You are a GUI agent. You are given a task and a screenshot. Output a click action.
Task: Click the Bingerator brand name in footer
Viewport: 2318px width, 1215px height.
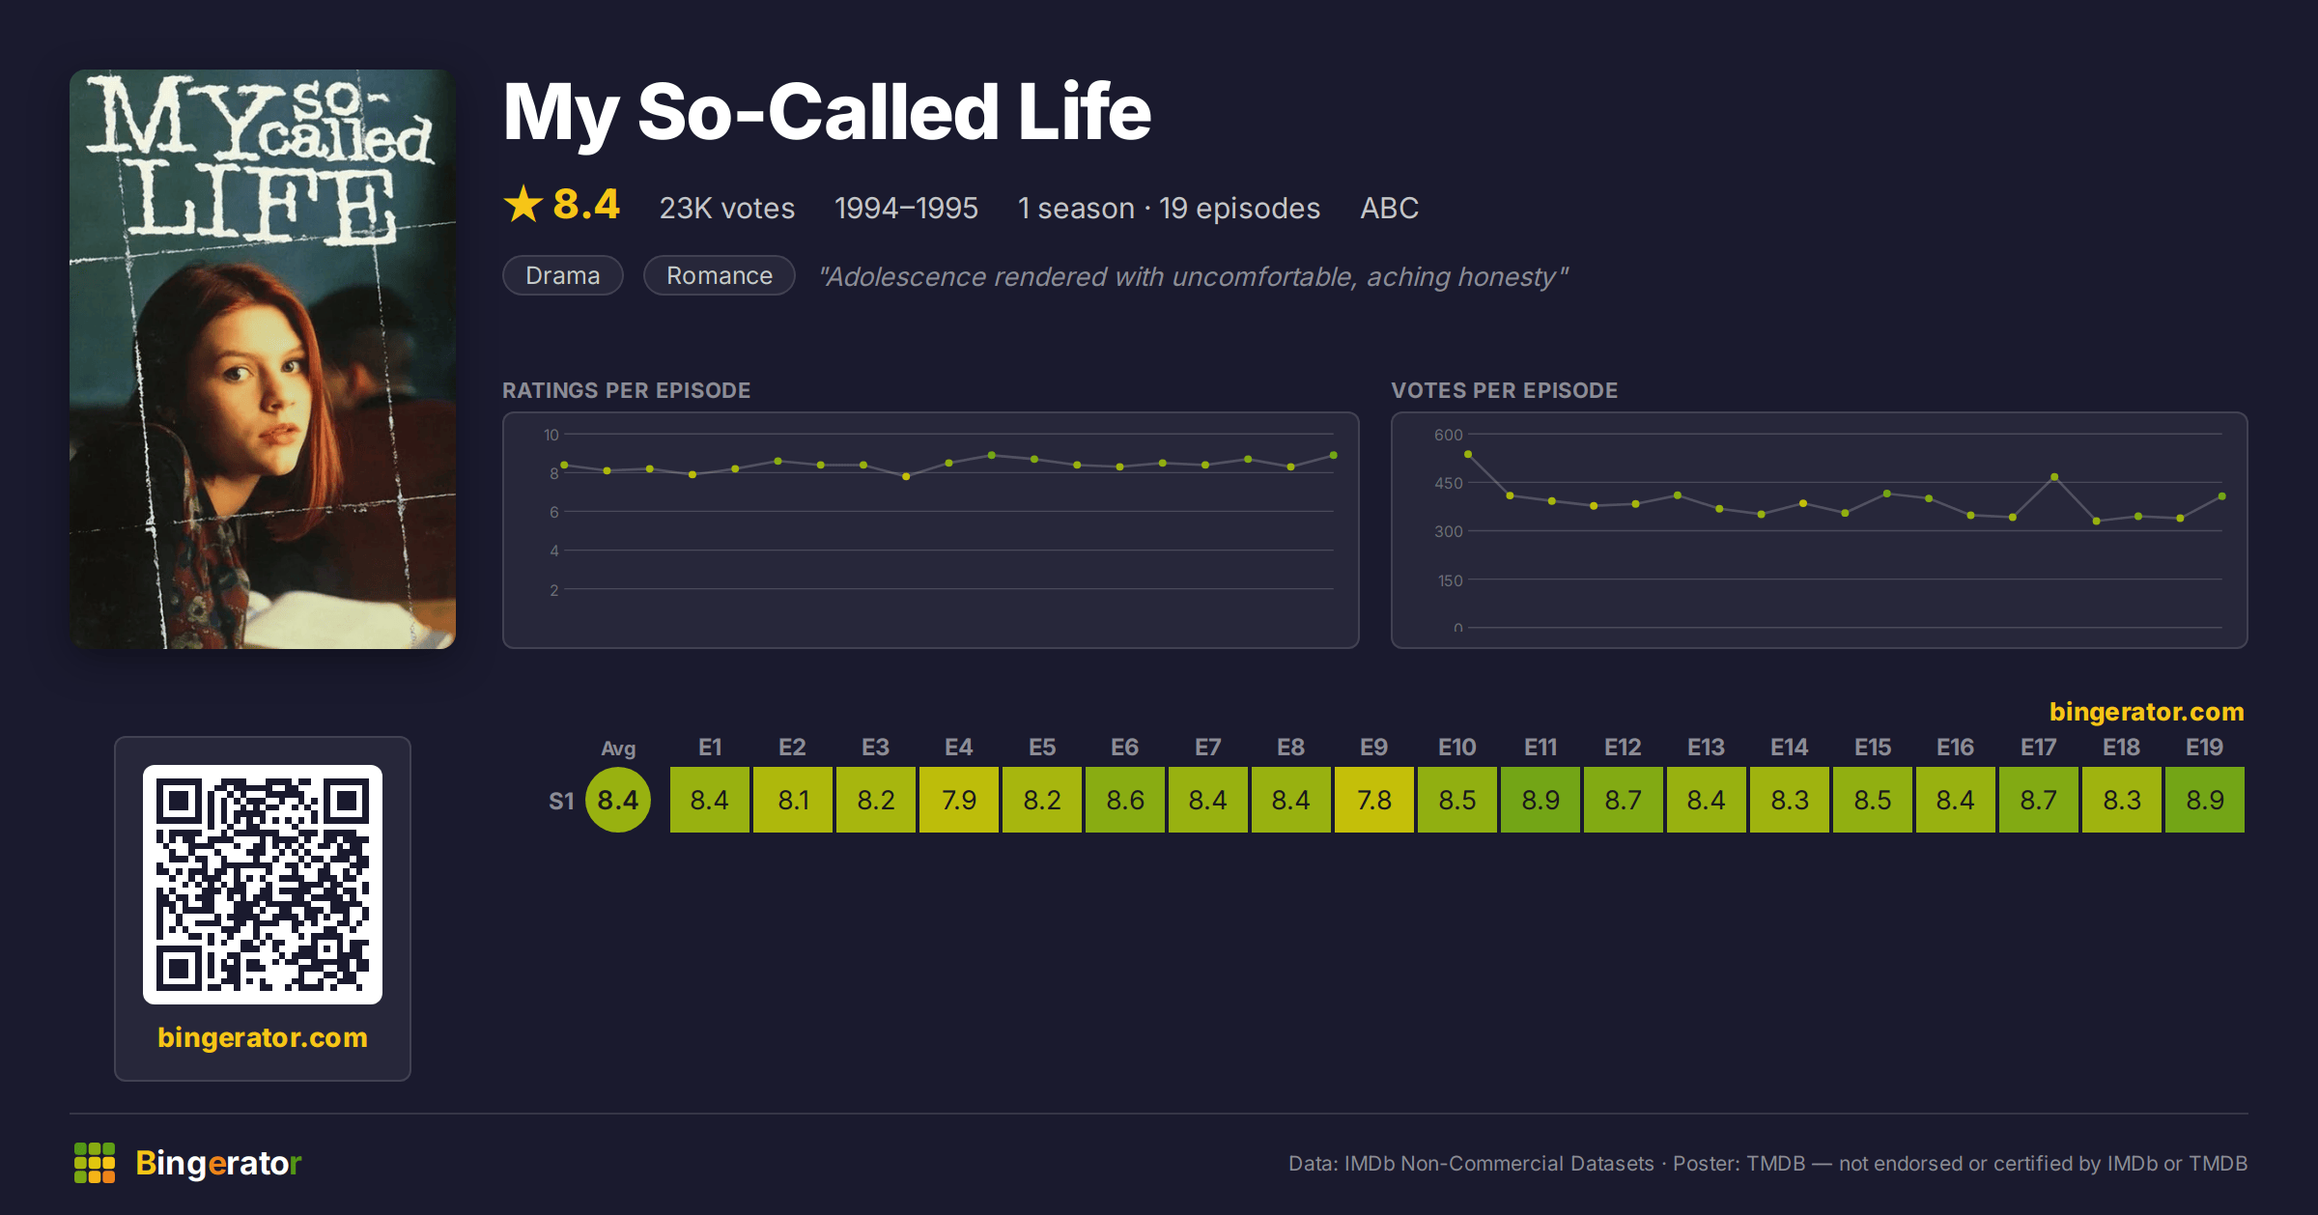pyautogui.click(x=218, y=1163)
